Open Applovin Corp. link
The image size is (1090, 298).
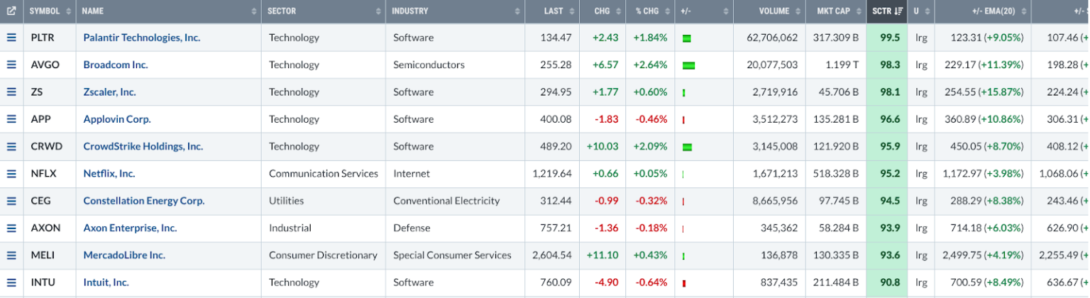click(x=117, y=119)
